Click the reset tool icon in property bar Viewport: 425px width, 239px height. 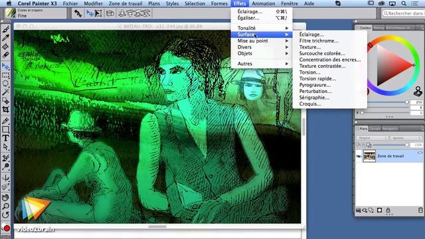pyautogui.click(x=78, y=13)
